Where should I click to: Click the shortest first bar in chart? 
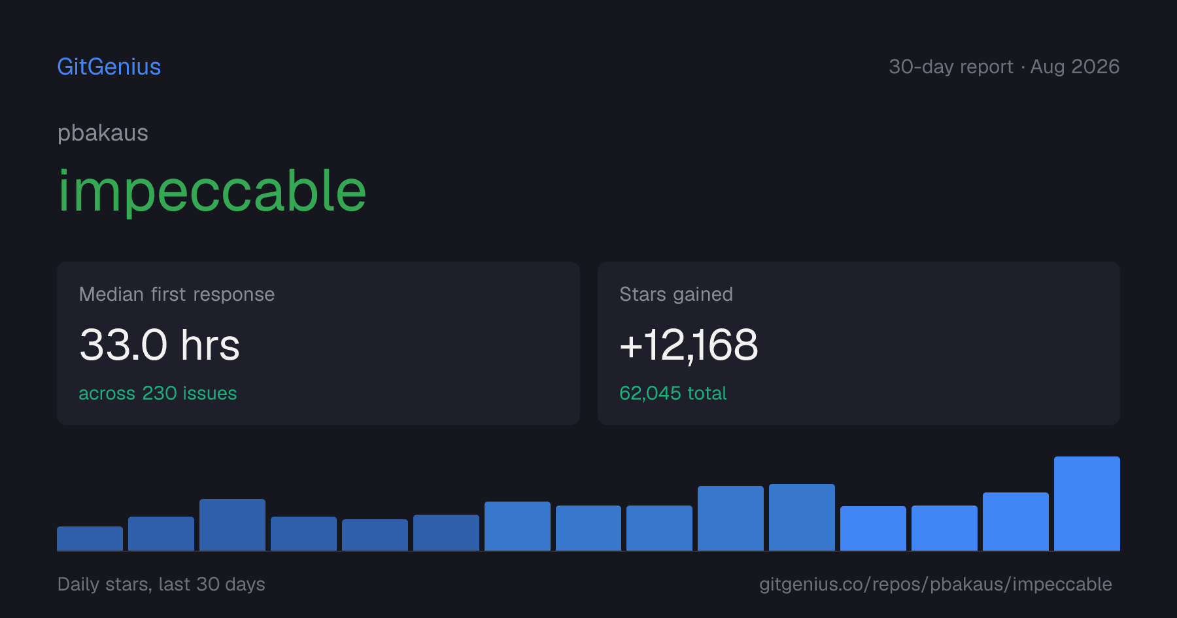click(x=90, y=538)
